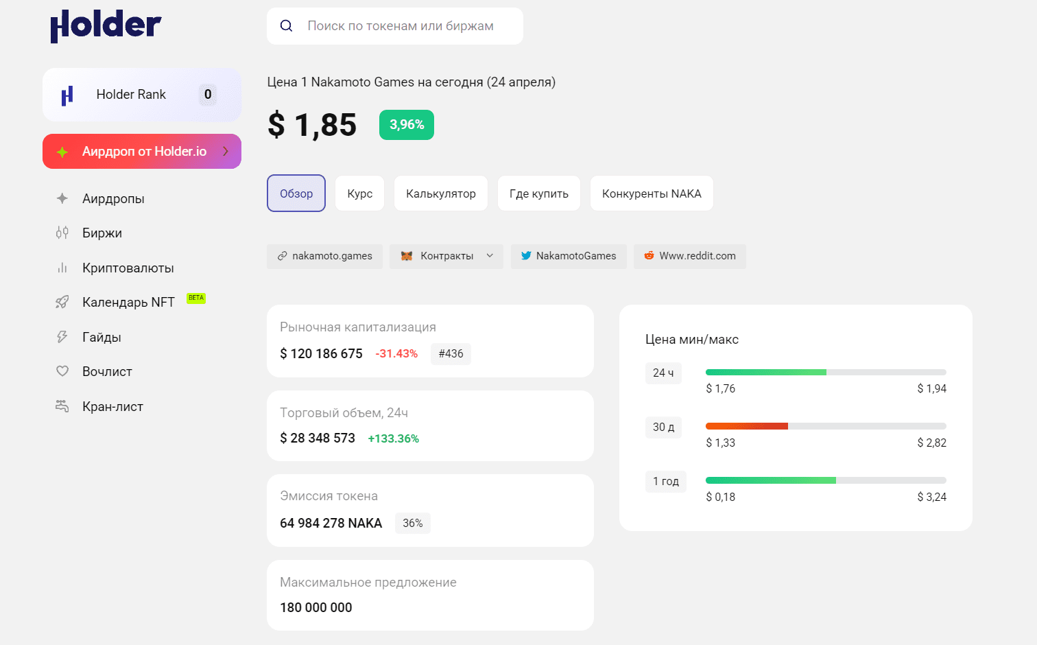The image size is (1037, 645).
Task: Click the $ 1,94 24h maximum price
Action: (932, 388)
